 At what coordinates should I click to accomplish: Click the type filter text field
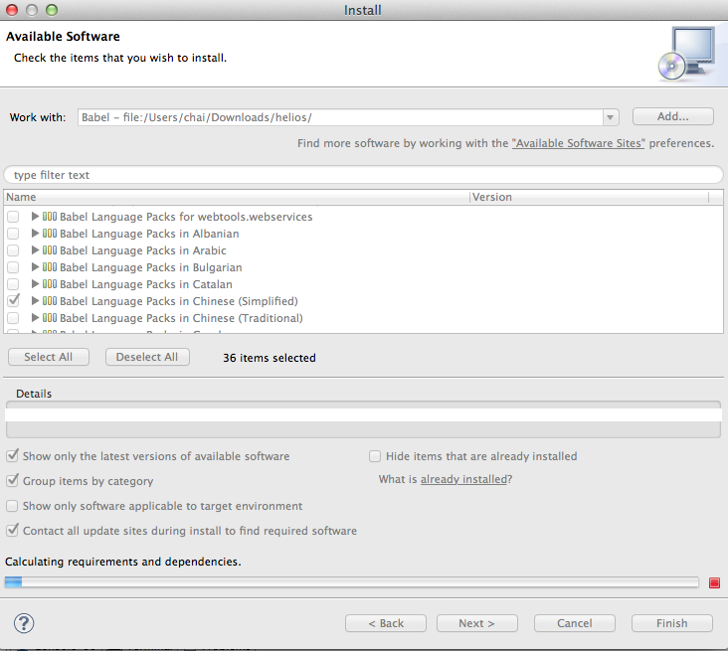click(363, 175)
